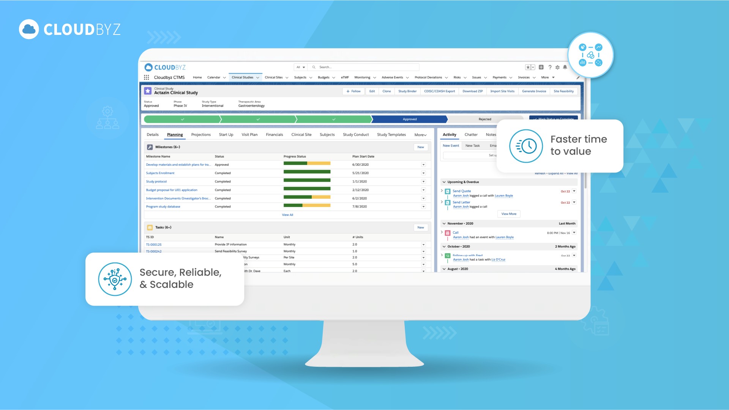The image size is (729, 410).
Task: Click the Send Quote call icon
Action: pyautogui.click(x=448, y=192)
